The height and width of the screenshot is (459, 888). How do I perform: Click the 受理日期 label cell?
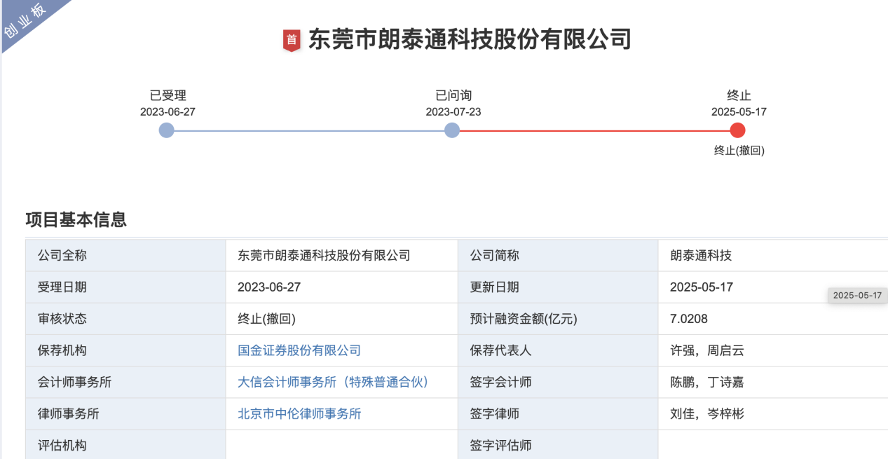pyautogui.click(x=125, y=287)
